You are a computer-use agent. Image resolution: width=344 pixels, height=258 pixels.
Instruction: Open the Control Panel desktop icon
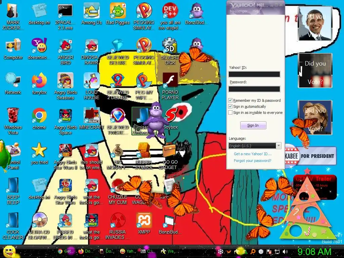coord(13,156)
